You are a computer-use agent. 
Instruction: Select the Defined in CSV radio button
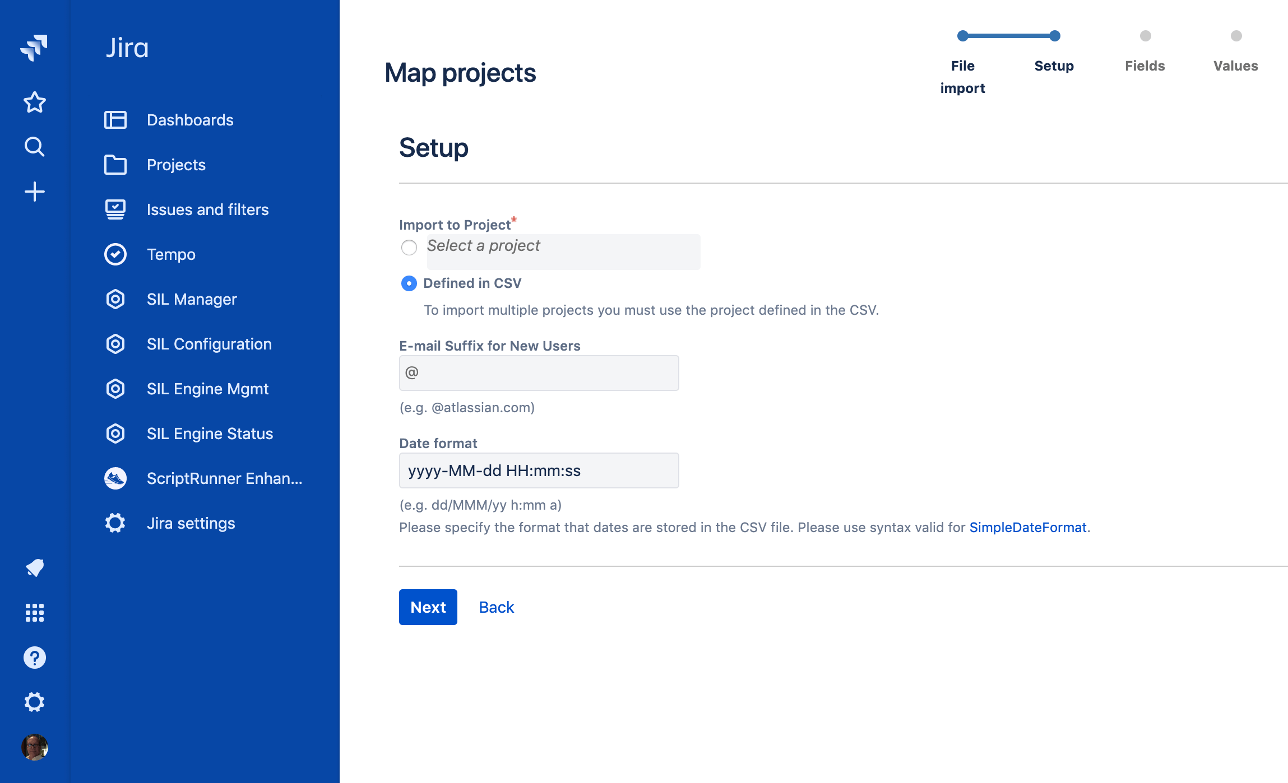pyautogui.click(x=409, y=283)
